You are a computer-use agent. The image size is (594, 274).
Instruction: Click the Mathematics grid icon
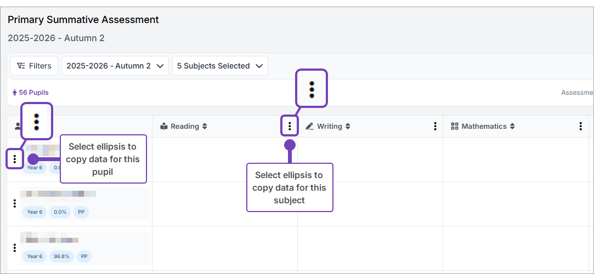pyautogui.click(x=454, y=127)
